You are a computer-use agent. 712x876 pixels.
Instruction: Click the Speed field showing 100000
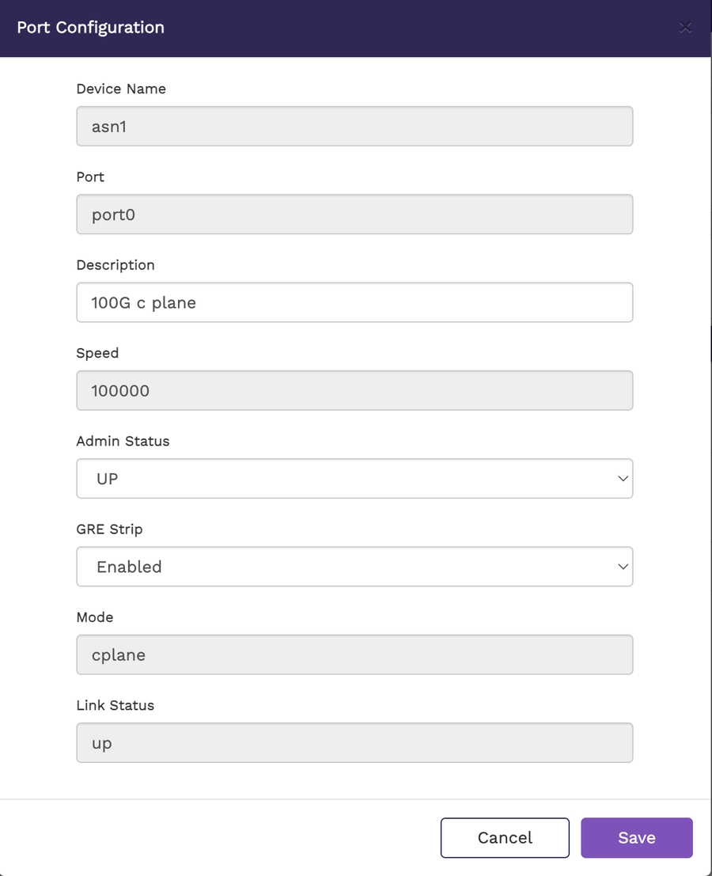tap(354, 390)
